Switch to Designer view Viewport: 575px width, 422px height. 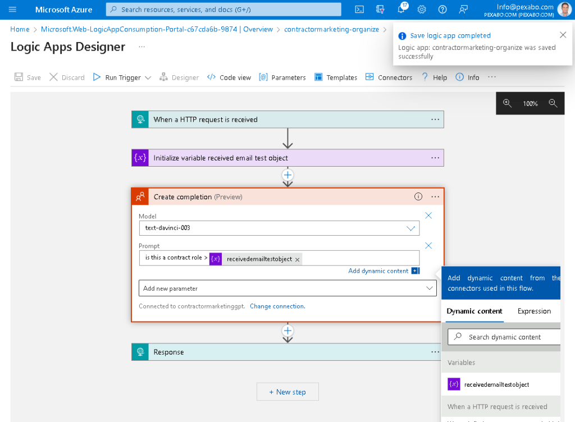click(x=179, y=77)
